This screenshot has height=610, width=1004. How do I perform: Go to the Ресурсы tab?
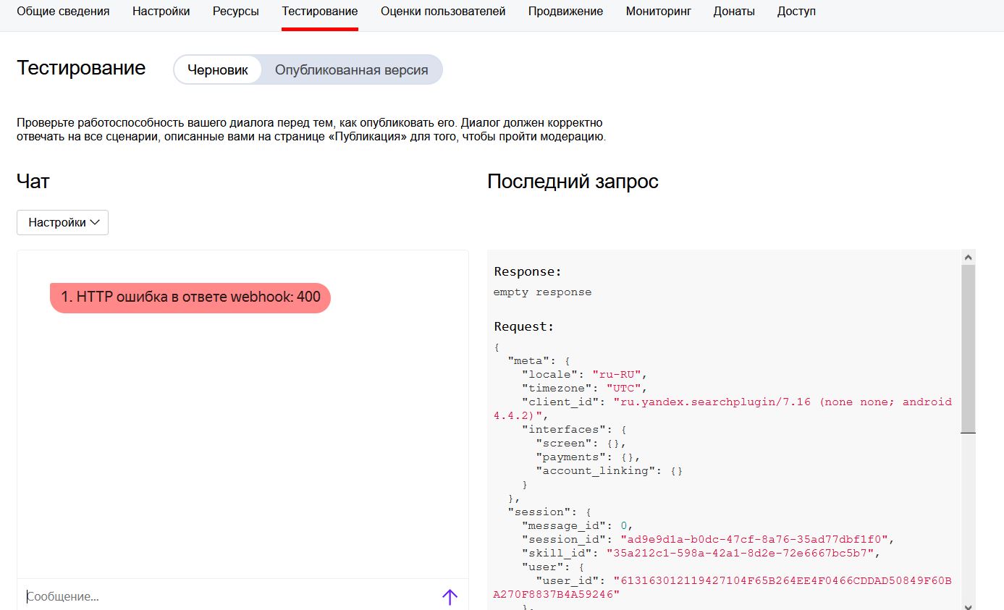click(236, 12)
